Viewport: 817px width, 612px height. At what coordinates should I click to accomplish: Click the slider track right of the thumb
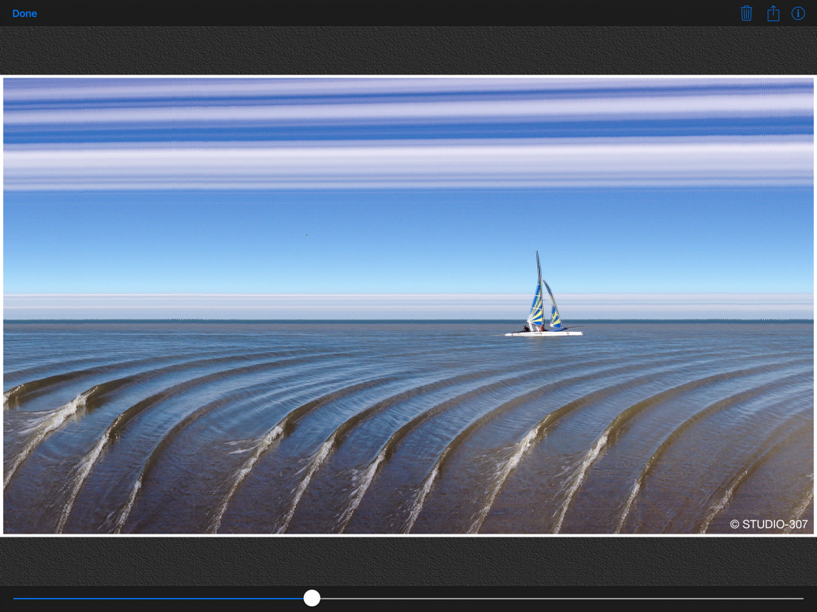click(562, 599)
